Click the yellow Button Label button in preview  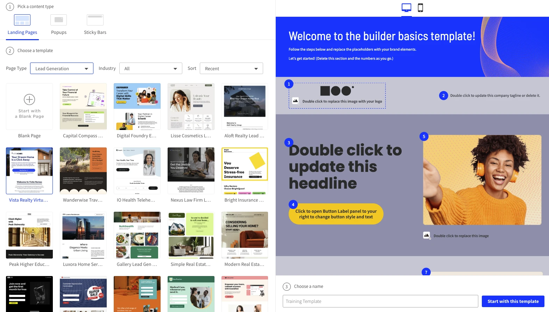336,214
